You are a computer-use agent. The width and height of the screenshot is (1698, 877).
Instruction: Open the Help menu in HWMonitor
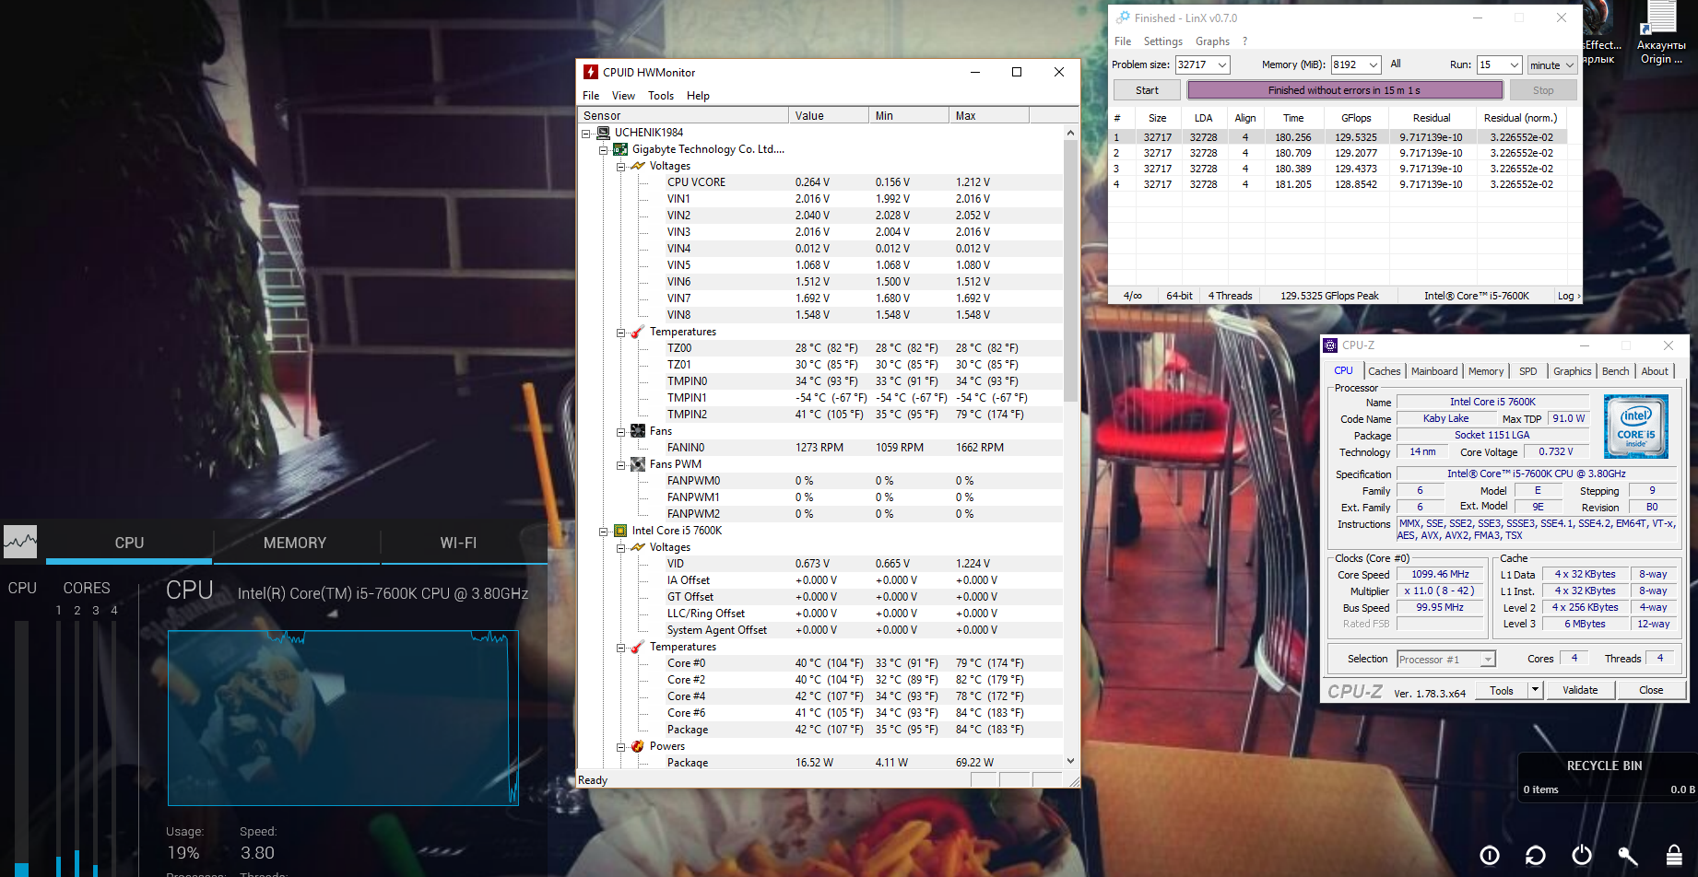point(698,96)
